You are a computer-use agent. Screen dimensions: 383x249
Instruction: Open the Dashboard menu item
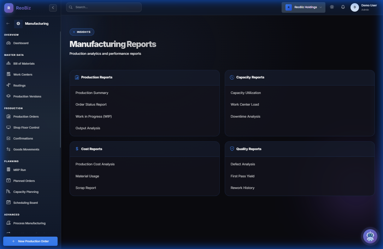pos(20,43)
